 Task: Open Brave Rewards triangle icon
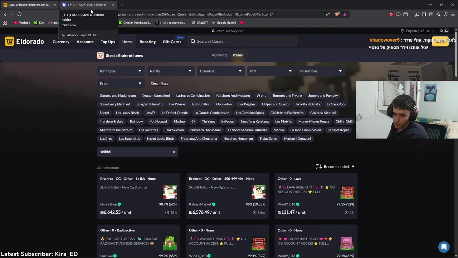tap(345, 14)
